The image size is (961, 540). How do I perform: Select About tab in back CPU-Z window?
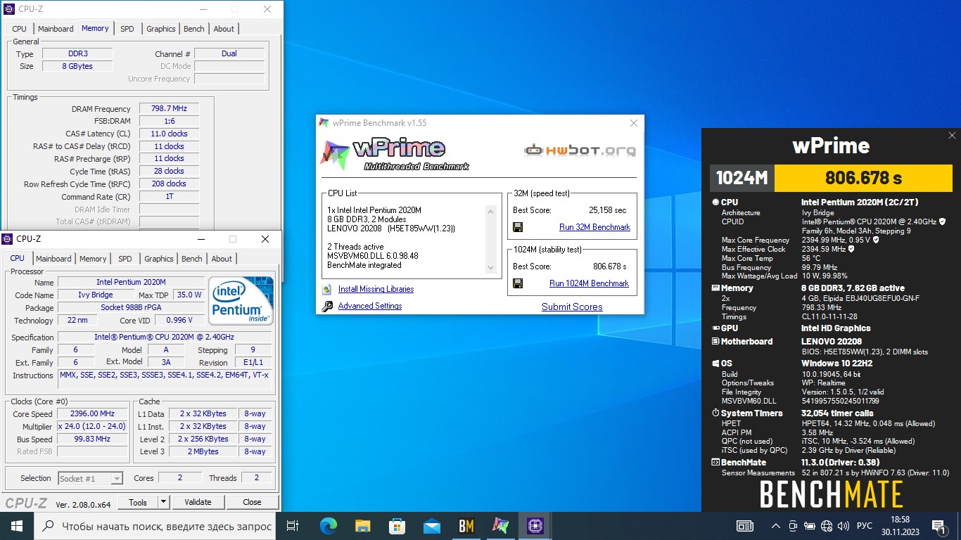click(224, 29)
